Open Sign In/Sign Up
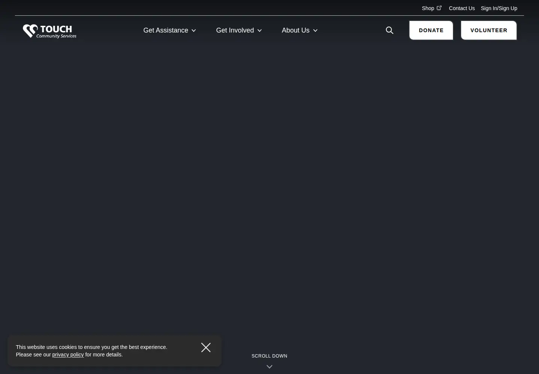The image size is (539, 374). point(499,8)
